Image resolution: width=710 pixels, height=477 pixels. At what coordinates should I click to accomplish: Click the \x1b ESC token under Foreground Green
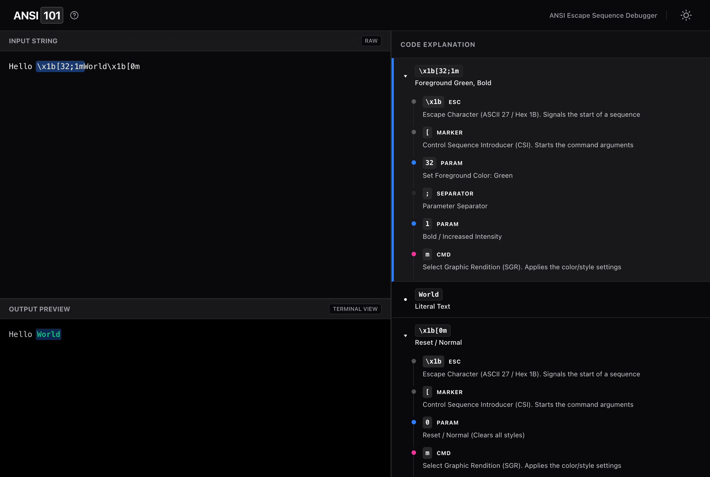coord(433,102)
